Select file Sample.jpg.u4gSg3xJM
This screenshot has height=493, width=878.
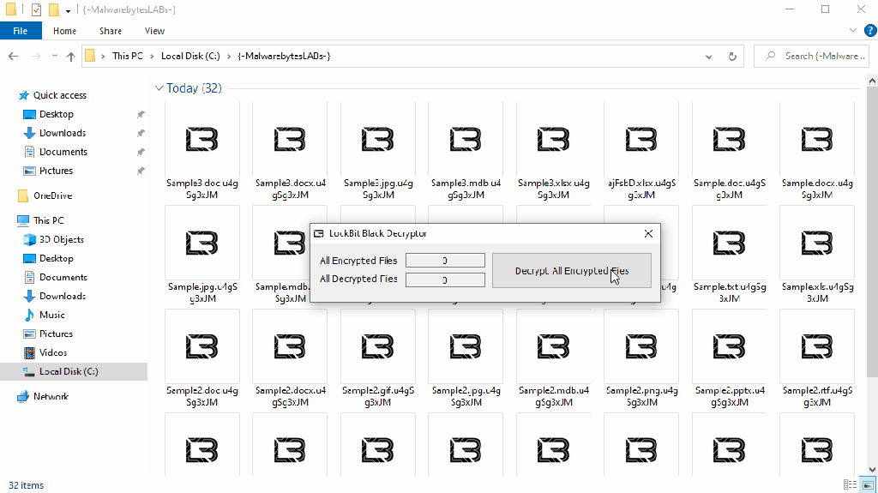(202, 255)
